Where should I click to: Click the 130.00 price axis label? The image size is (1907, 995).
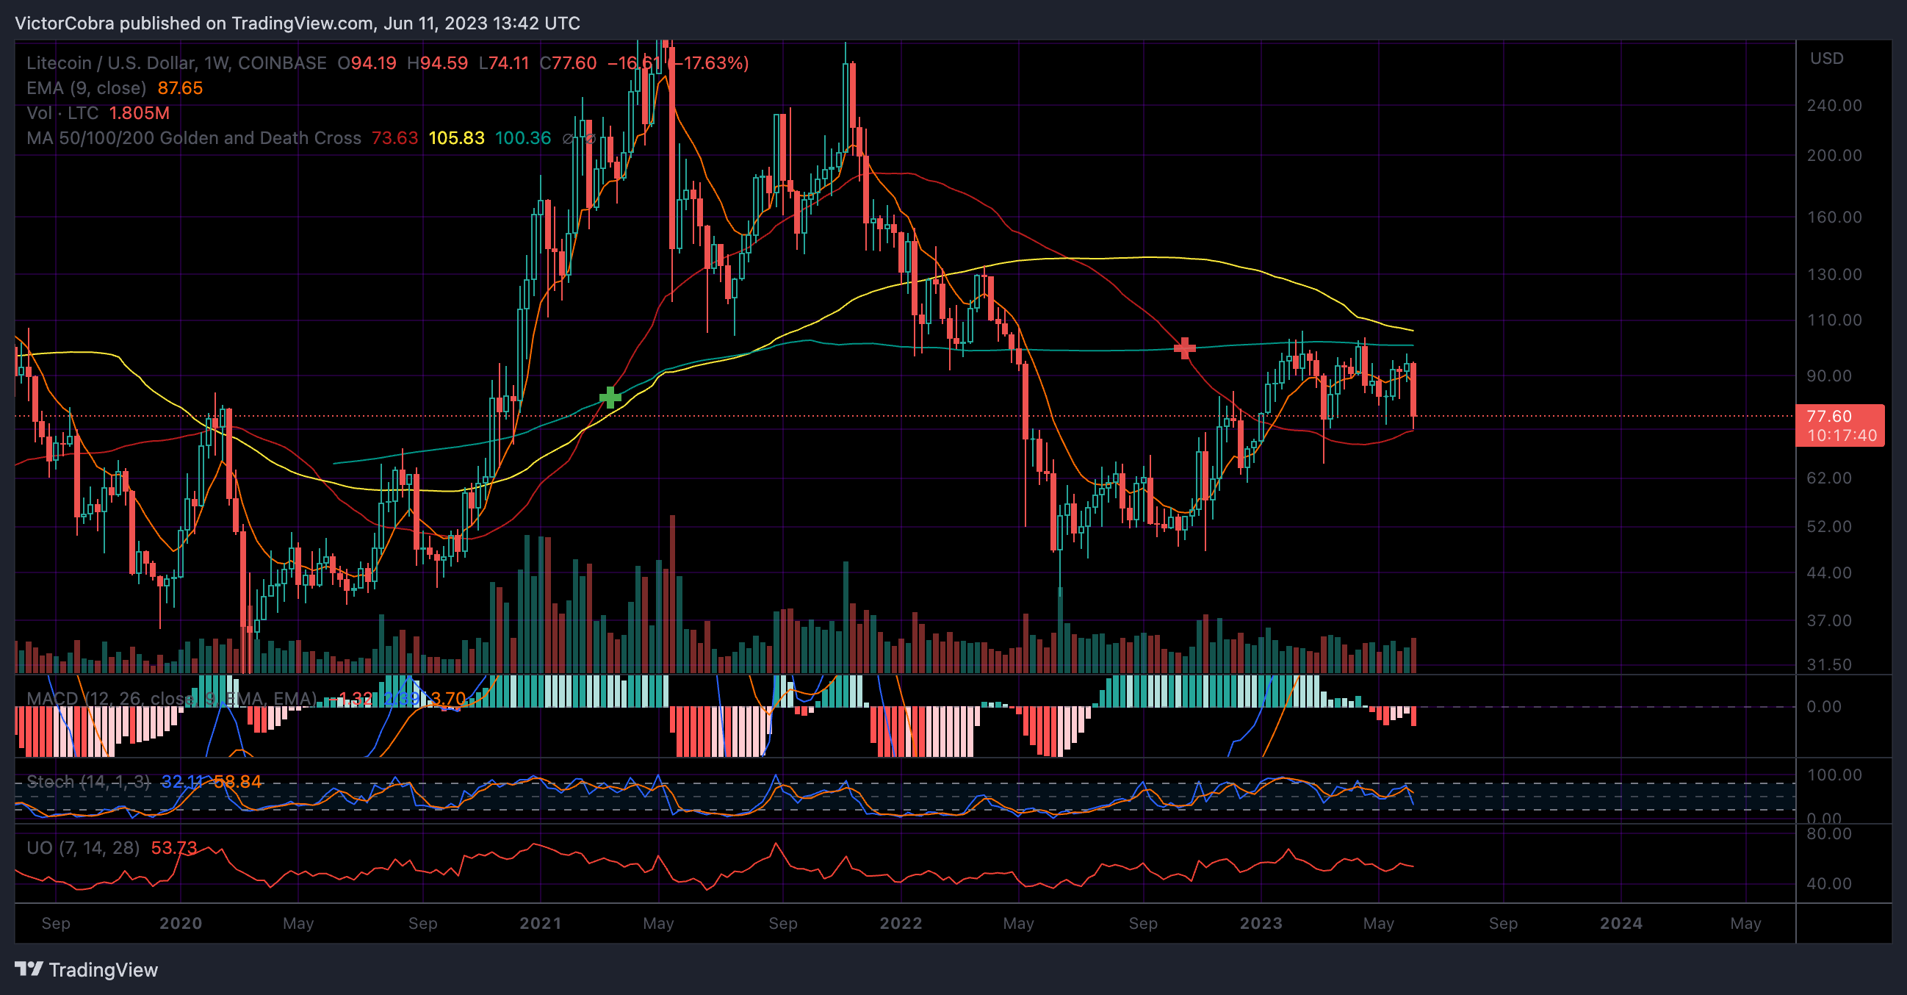(1834, 275)
